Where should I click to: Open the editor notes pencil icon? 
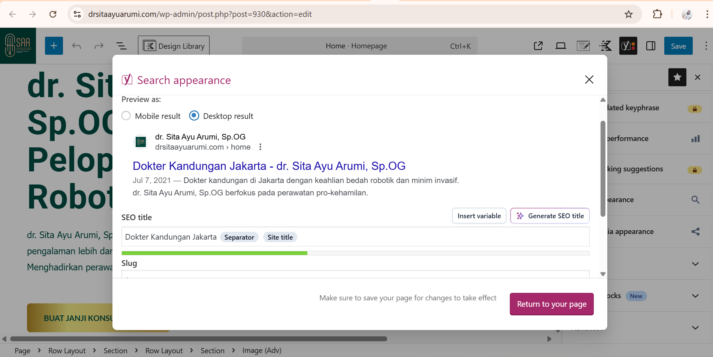[583, 46]
